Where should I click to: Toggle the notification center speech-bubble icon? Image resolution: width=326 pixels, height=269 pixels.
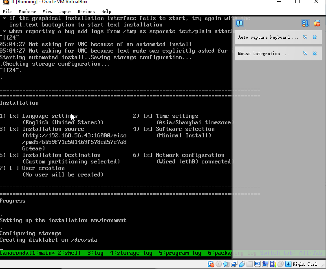click(240, 23)
